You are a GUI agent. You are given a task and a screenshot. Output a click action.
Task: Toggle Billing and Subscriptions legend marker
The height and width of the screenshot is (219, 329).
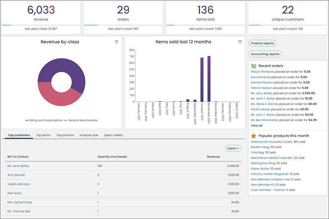27,121
